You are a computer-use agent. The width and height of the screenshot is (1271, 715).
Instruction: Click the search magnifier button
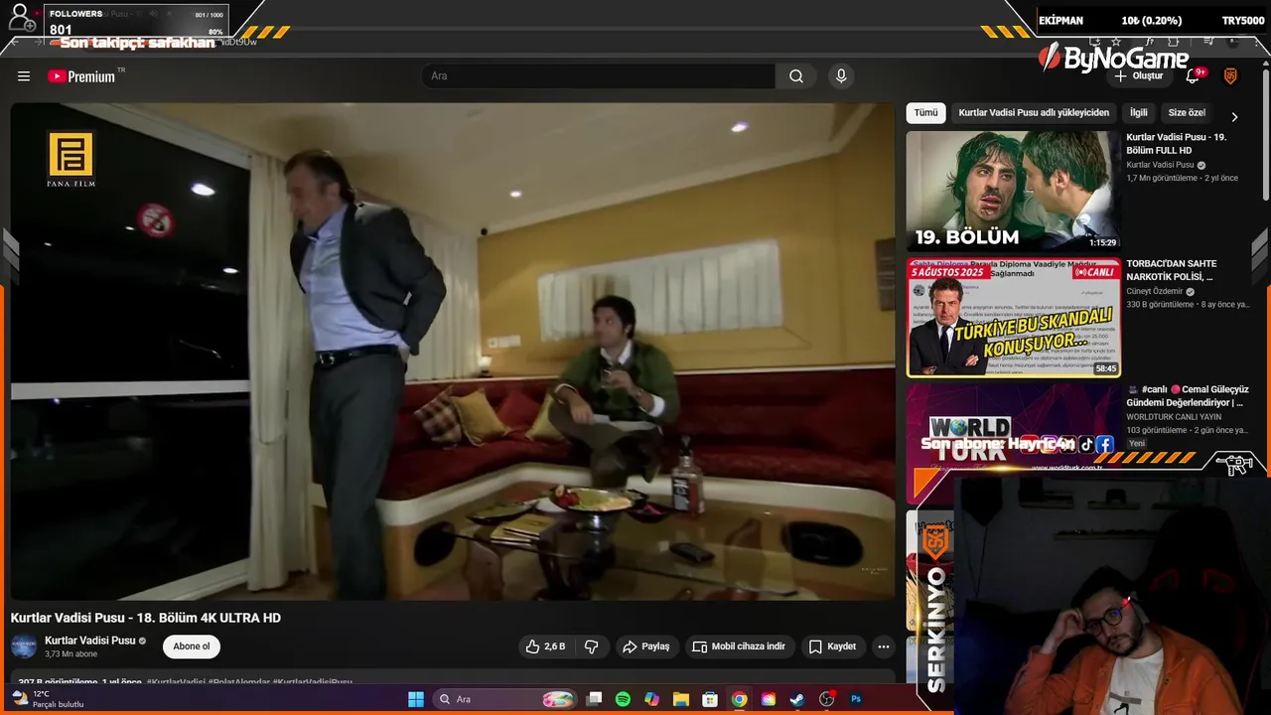click(x=796, y=76)
